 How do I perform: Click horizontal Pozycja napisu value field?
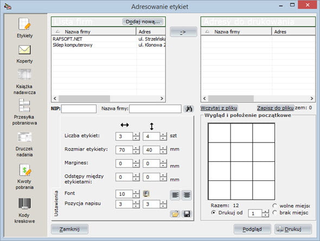[x=124, y=204]
